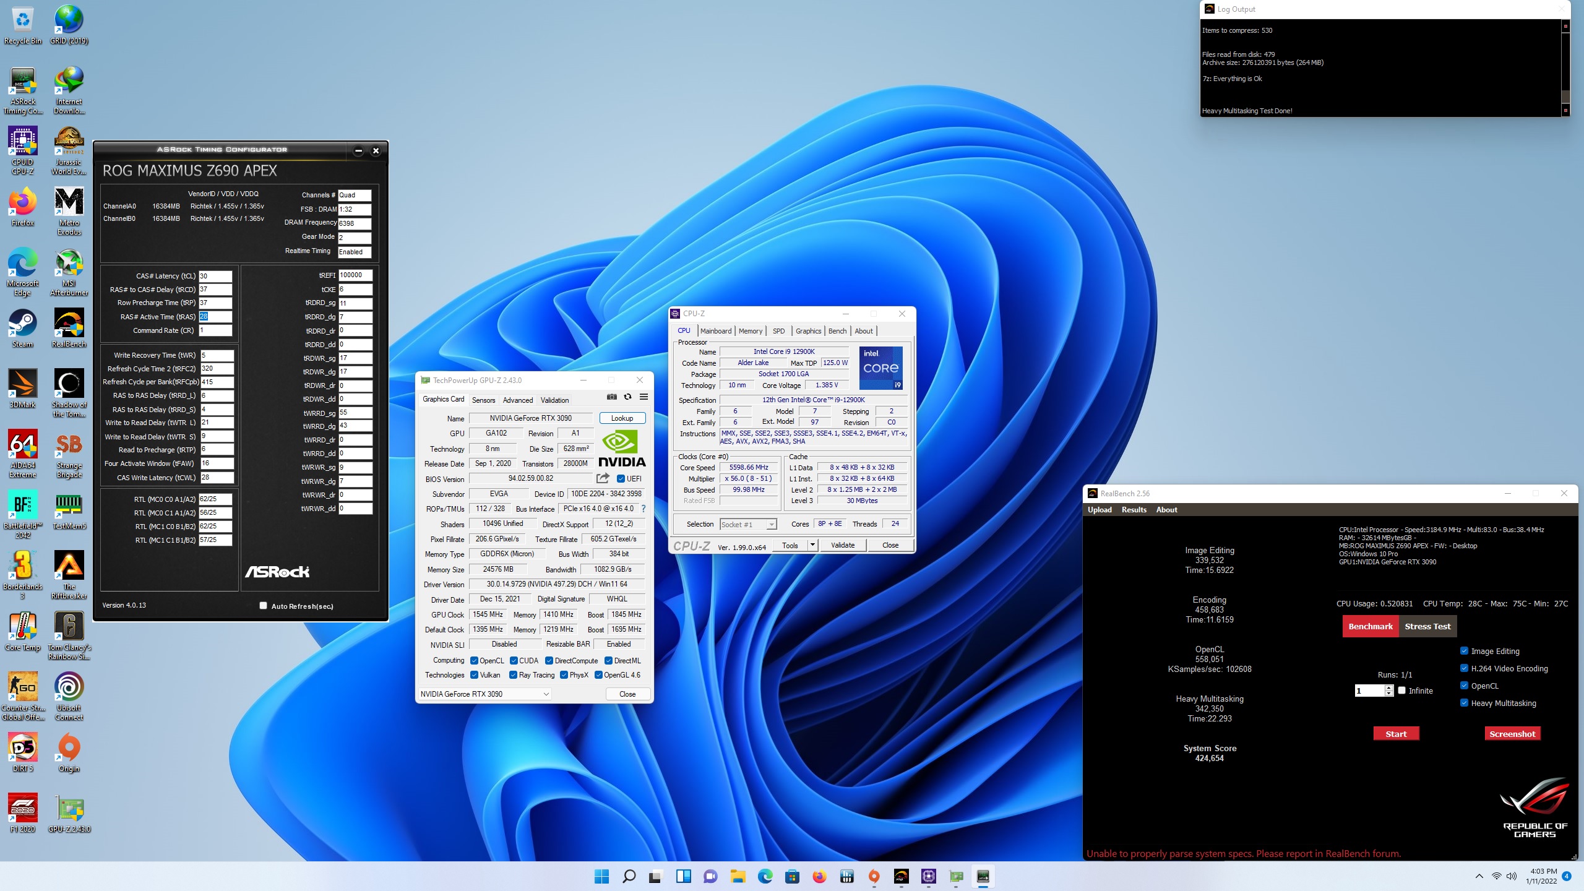Open the 3DMark desktop icon
This screenshot has width=1584, height=891.
[x=23, y=389]
